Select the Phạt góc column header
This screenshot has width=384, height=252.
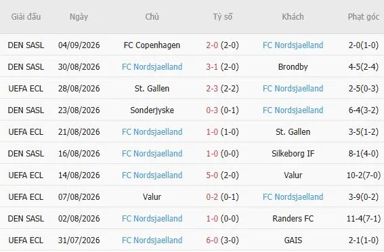pyautogui.click(x=364, y=17)
